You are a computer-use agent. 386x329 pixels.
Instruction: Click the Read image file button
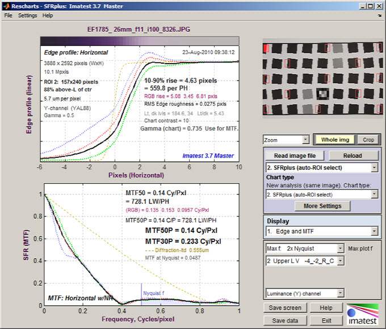295,156
